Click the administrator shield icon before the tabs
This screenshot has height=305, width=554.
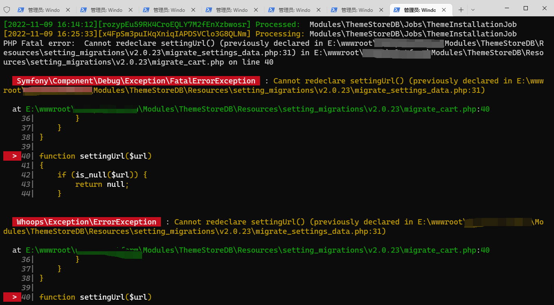coord(7,9)
